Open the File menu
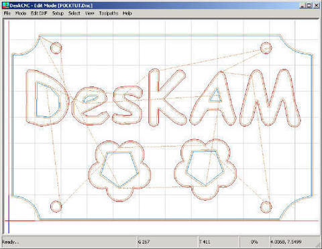Image resolution: width=322 pixels, height=249 pixels. click(7, 13)
